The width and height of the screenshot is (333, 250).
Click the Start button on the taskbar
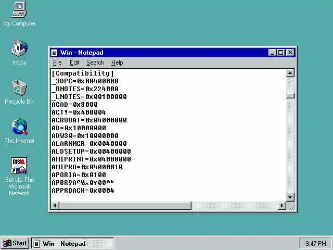15,243
